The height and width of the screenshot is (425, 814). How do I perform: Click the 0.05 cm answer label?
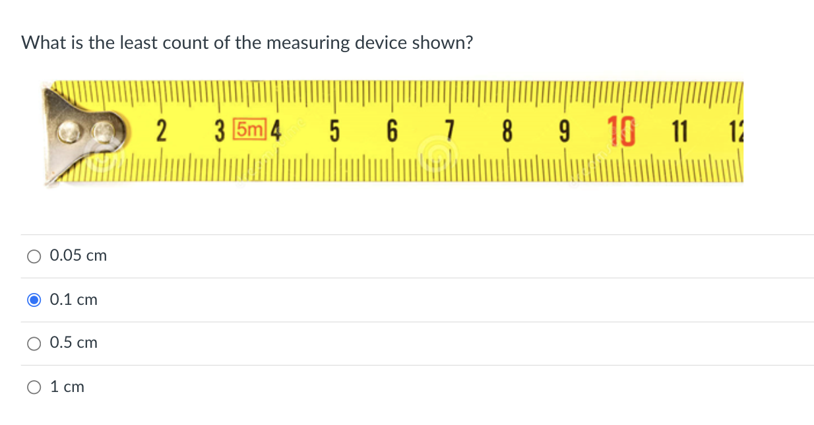[x=78, y=255]
